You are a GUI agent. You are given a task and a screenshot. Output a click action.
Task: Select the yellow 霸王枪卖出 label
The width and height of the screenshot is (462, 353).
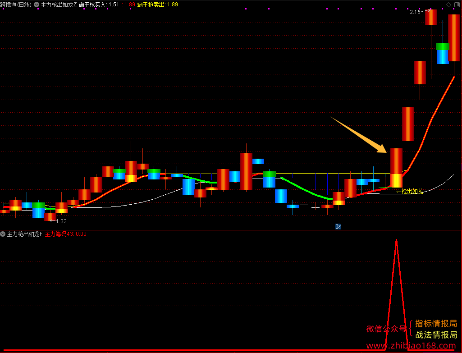[x=158, y=5]
